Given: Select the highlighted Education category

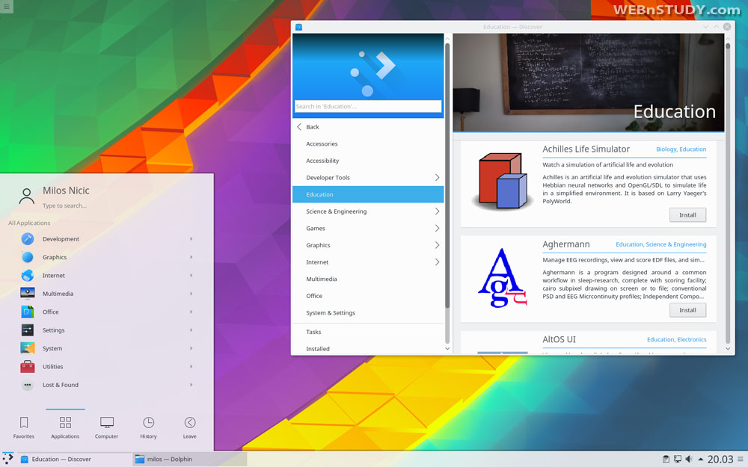Looking at the screenshot, I should (368, 194).
